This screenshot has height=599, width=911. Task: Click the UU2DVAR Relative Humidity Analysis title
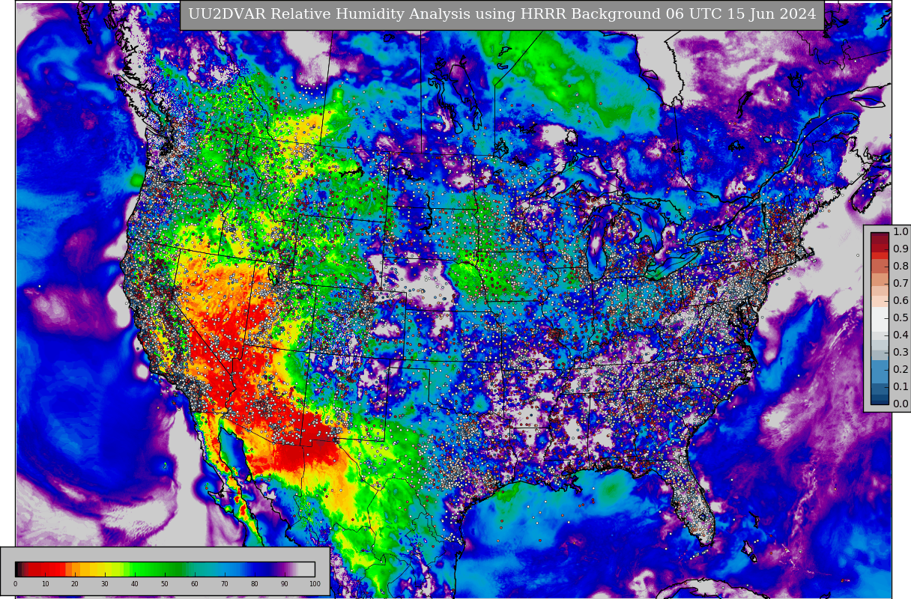click(502, 14)
